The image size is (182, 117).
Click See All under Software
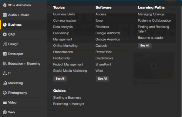coord(103,79)
